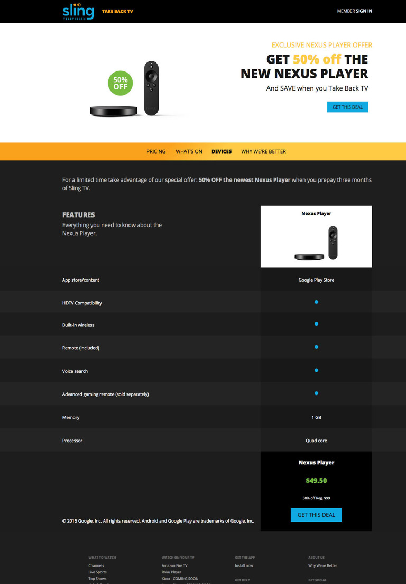Click the Nexus Player product image in hero
The height and width of the screenshot is (584, 406).
[x=125, y=88]
